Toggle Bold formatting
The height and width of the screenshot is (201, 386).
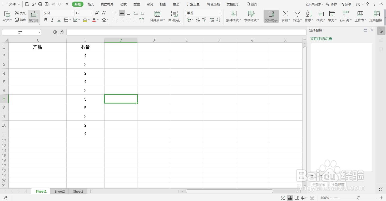[x=46, y=20]
